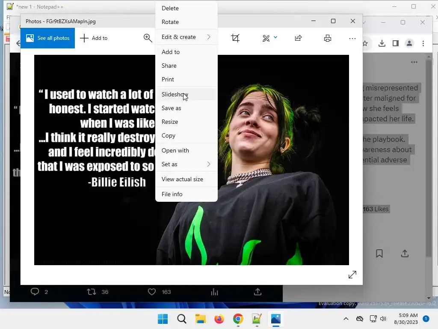This screenshot has width=438, height=329.
Task: Open Edit & create submenu
Action: click(x=186, y=37)
